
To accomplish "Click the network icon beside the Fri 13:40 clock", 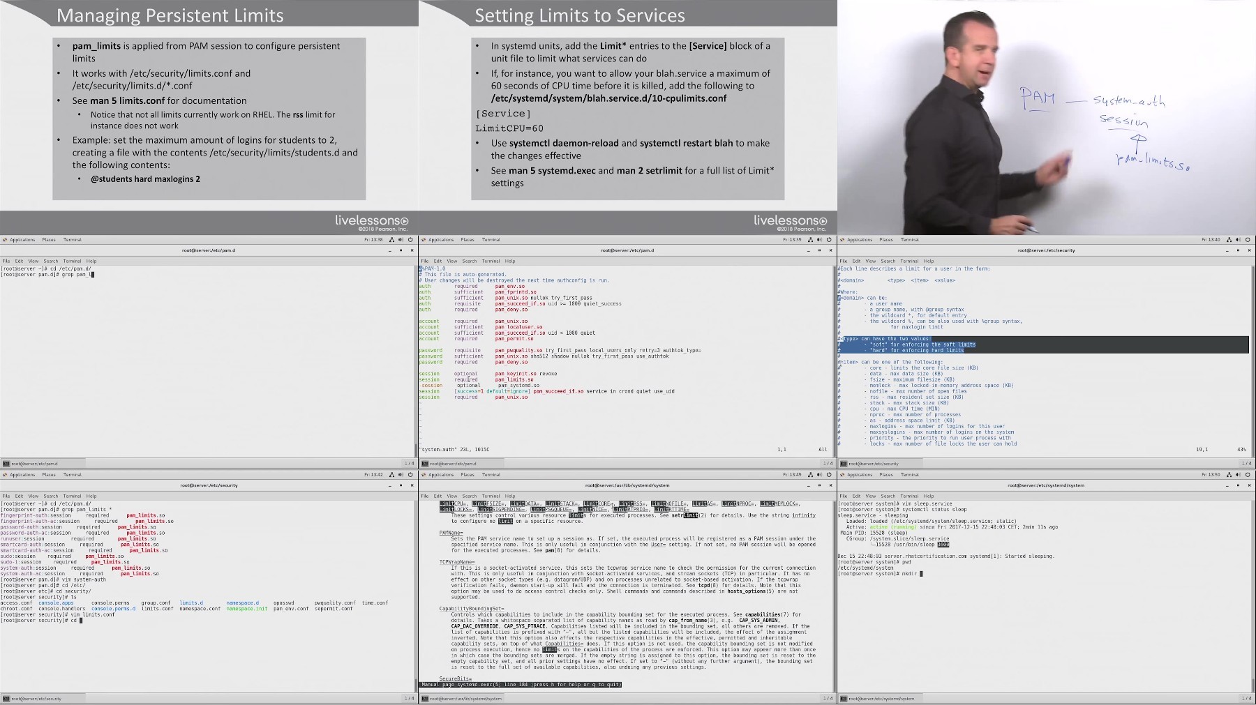I will (x=1229, y=240).
